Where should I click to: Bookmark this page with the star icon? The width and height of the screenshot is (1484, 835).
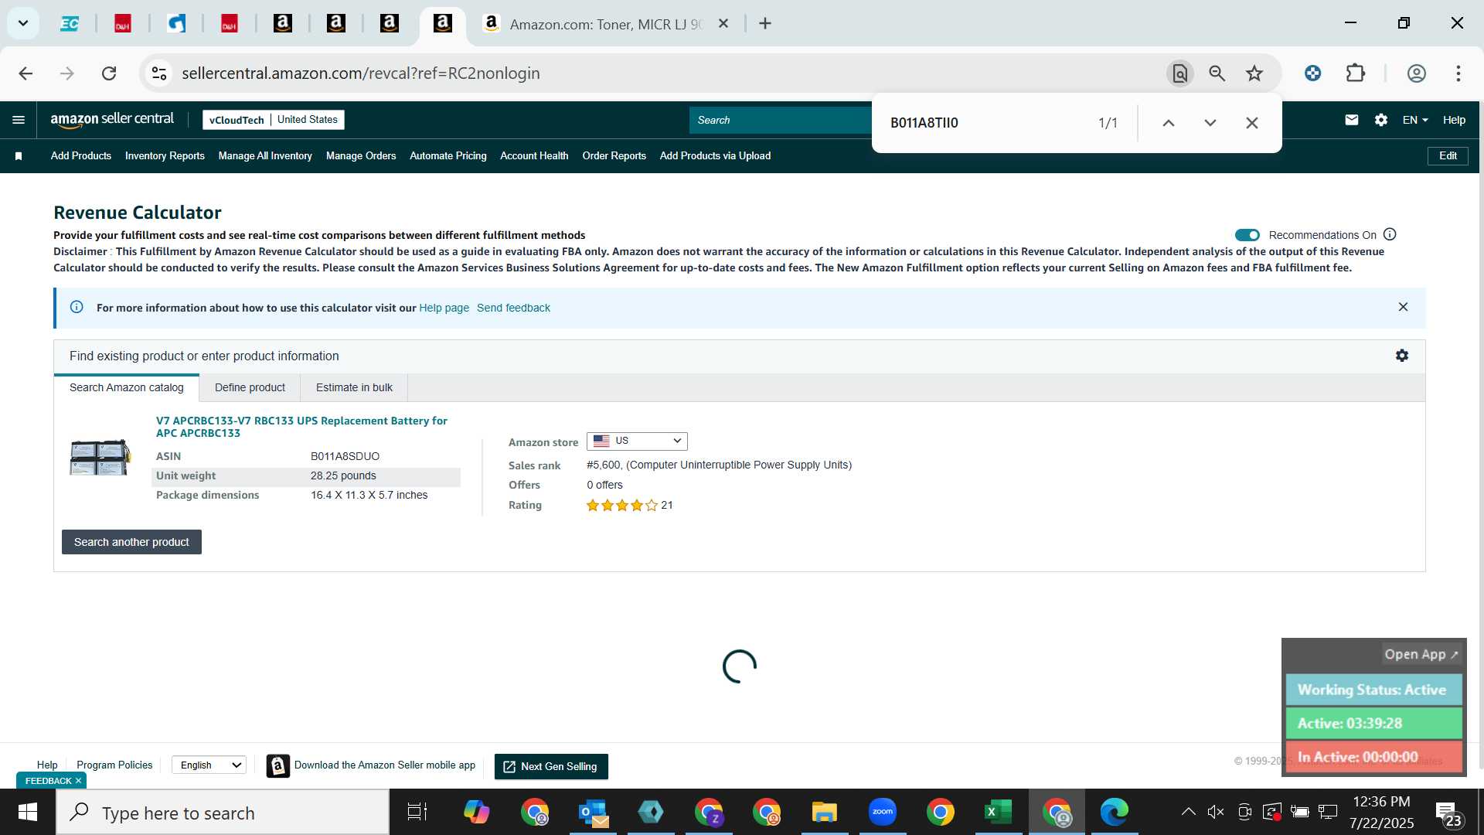point(1254,73)
